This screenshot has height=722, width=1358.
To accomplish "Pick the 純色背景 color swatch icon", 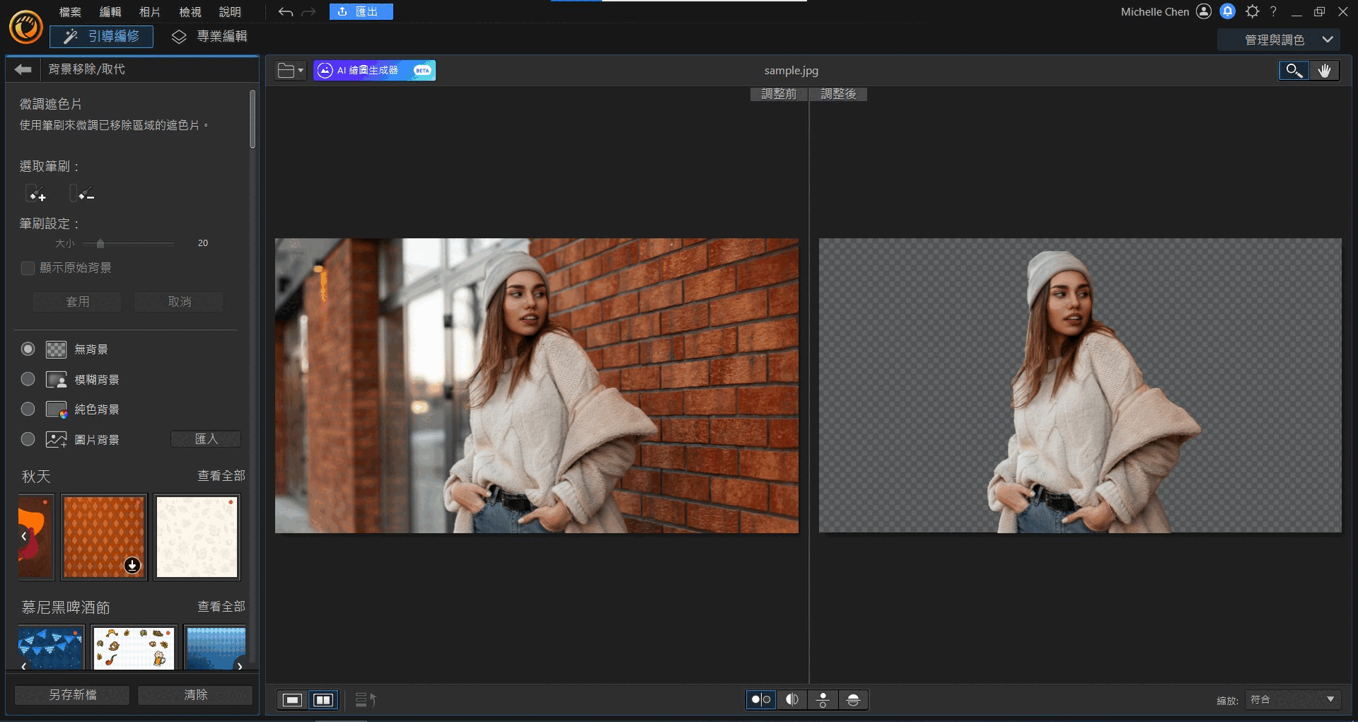I will pyautogui.click(x=56, y=409).
